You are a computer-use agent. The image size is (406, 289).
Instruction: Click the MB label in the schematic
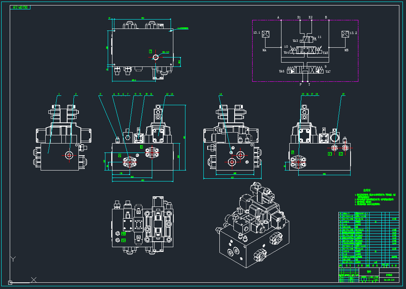point(346,50)
